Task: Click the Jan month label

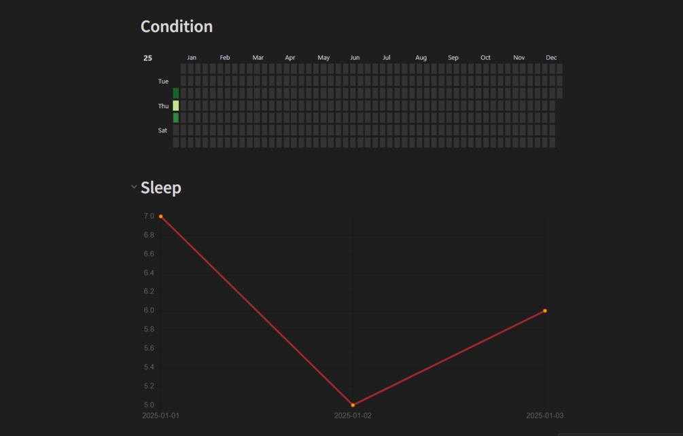Action: (192, 58)
